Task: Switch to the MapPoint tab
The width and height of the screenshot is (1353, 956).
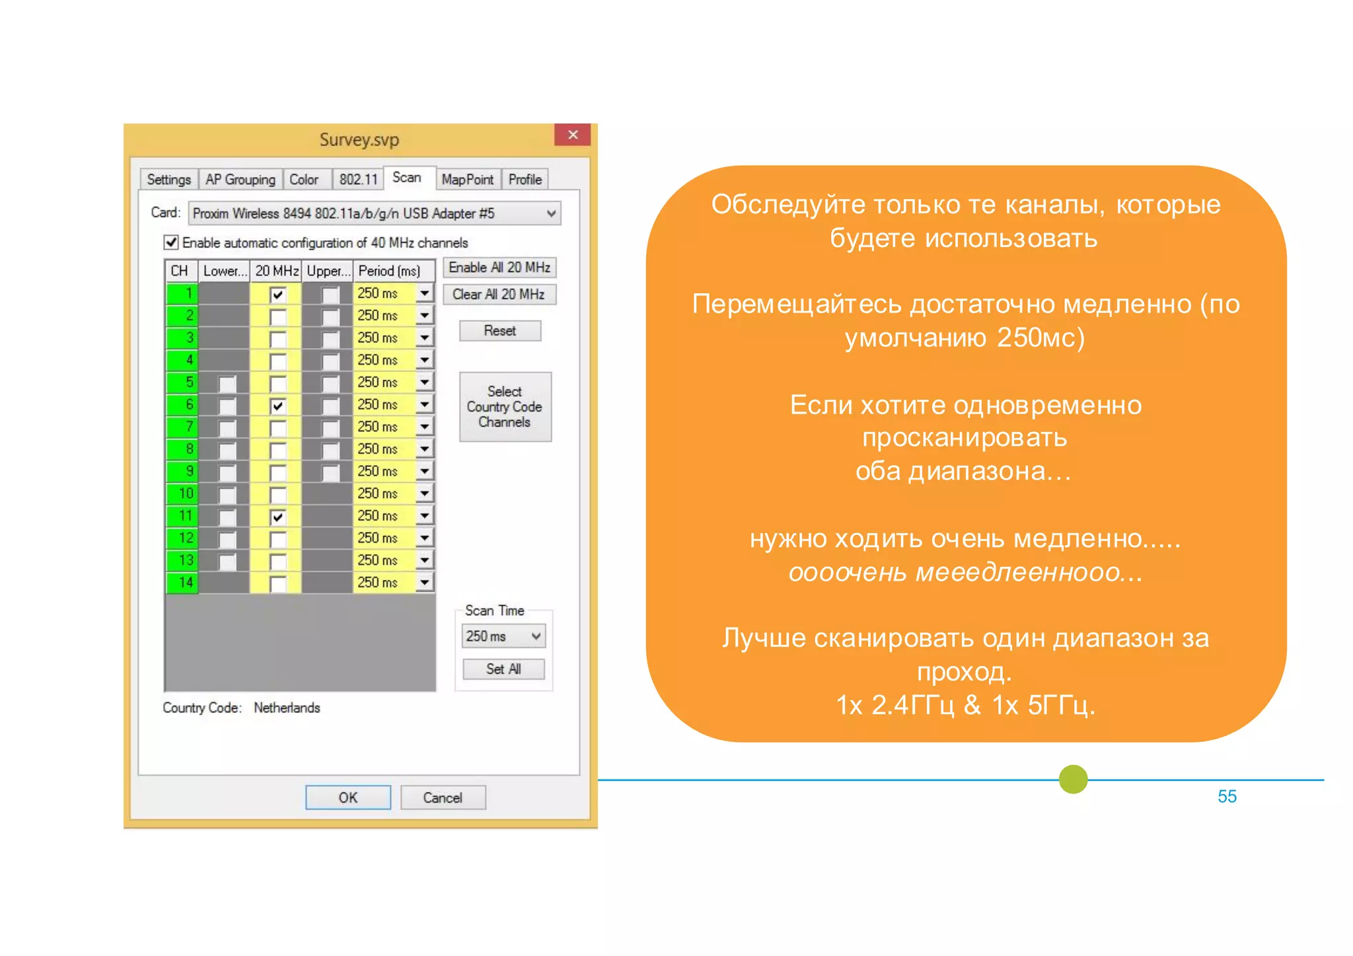Action: pyautogui.click(x=467, y=180)
